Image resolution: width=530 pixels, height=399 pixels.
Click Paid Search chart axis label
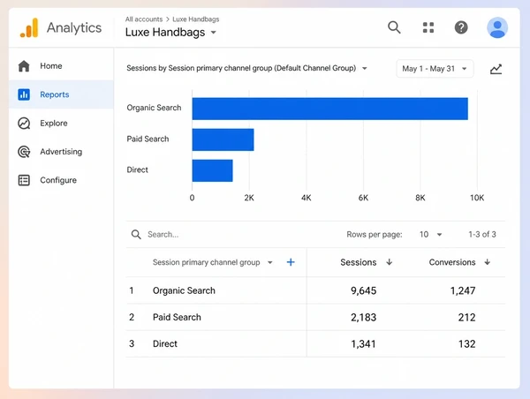(x=148, y=139)
